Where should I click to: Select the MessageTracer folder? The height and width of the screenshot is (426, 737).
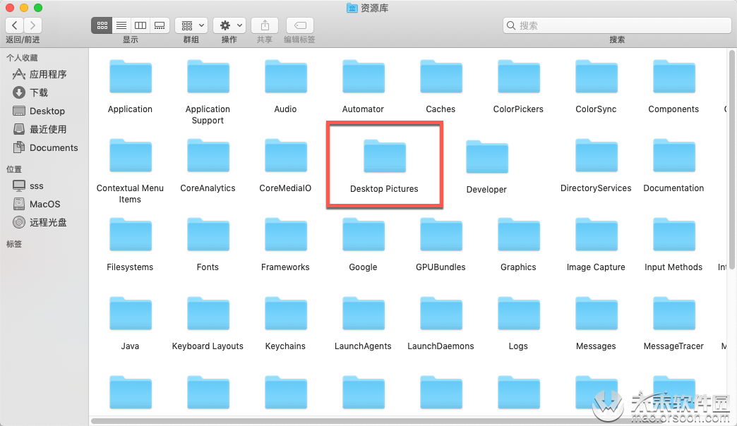(x=673, y=313)
